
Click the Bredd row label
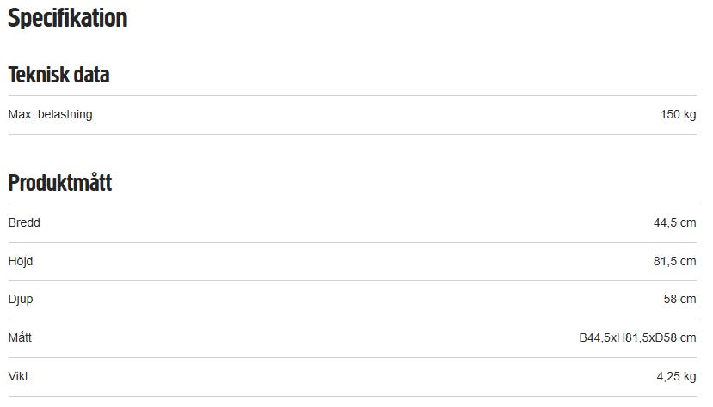[24, 223]
